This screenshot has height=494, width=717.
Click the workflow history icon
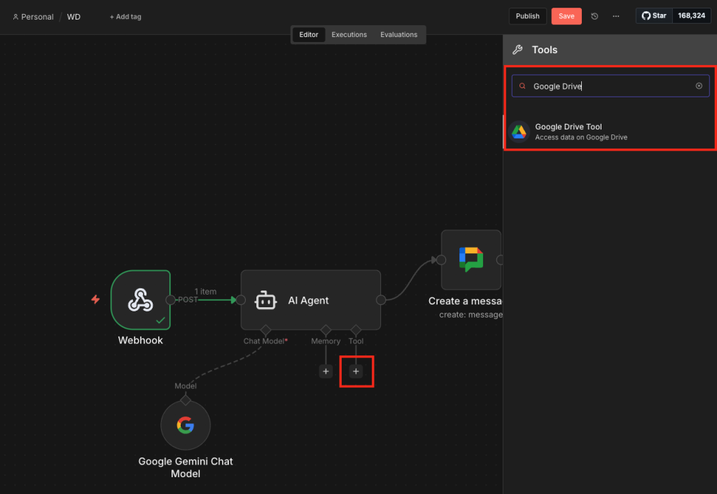click(594, 16)
